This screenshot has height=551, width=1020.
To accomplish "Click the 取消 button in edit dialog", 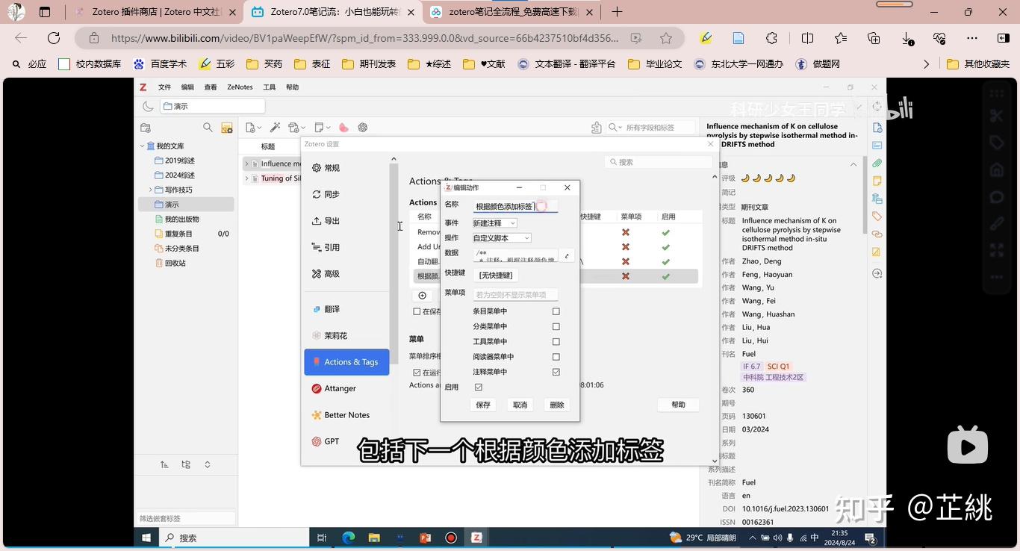I will pyautogui.click(x=520, y=405).
